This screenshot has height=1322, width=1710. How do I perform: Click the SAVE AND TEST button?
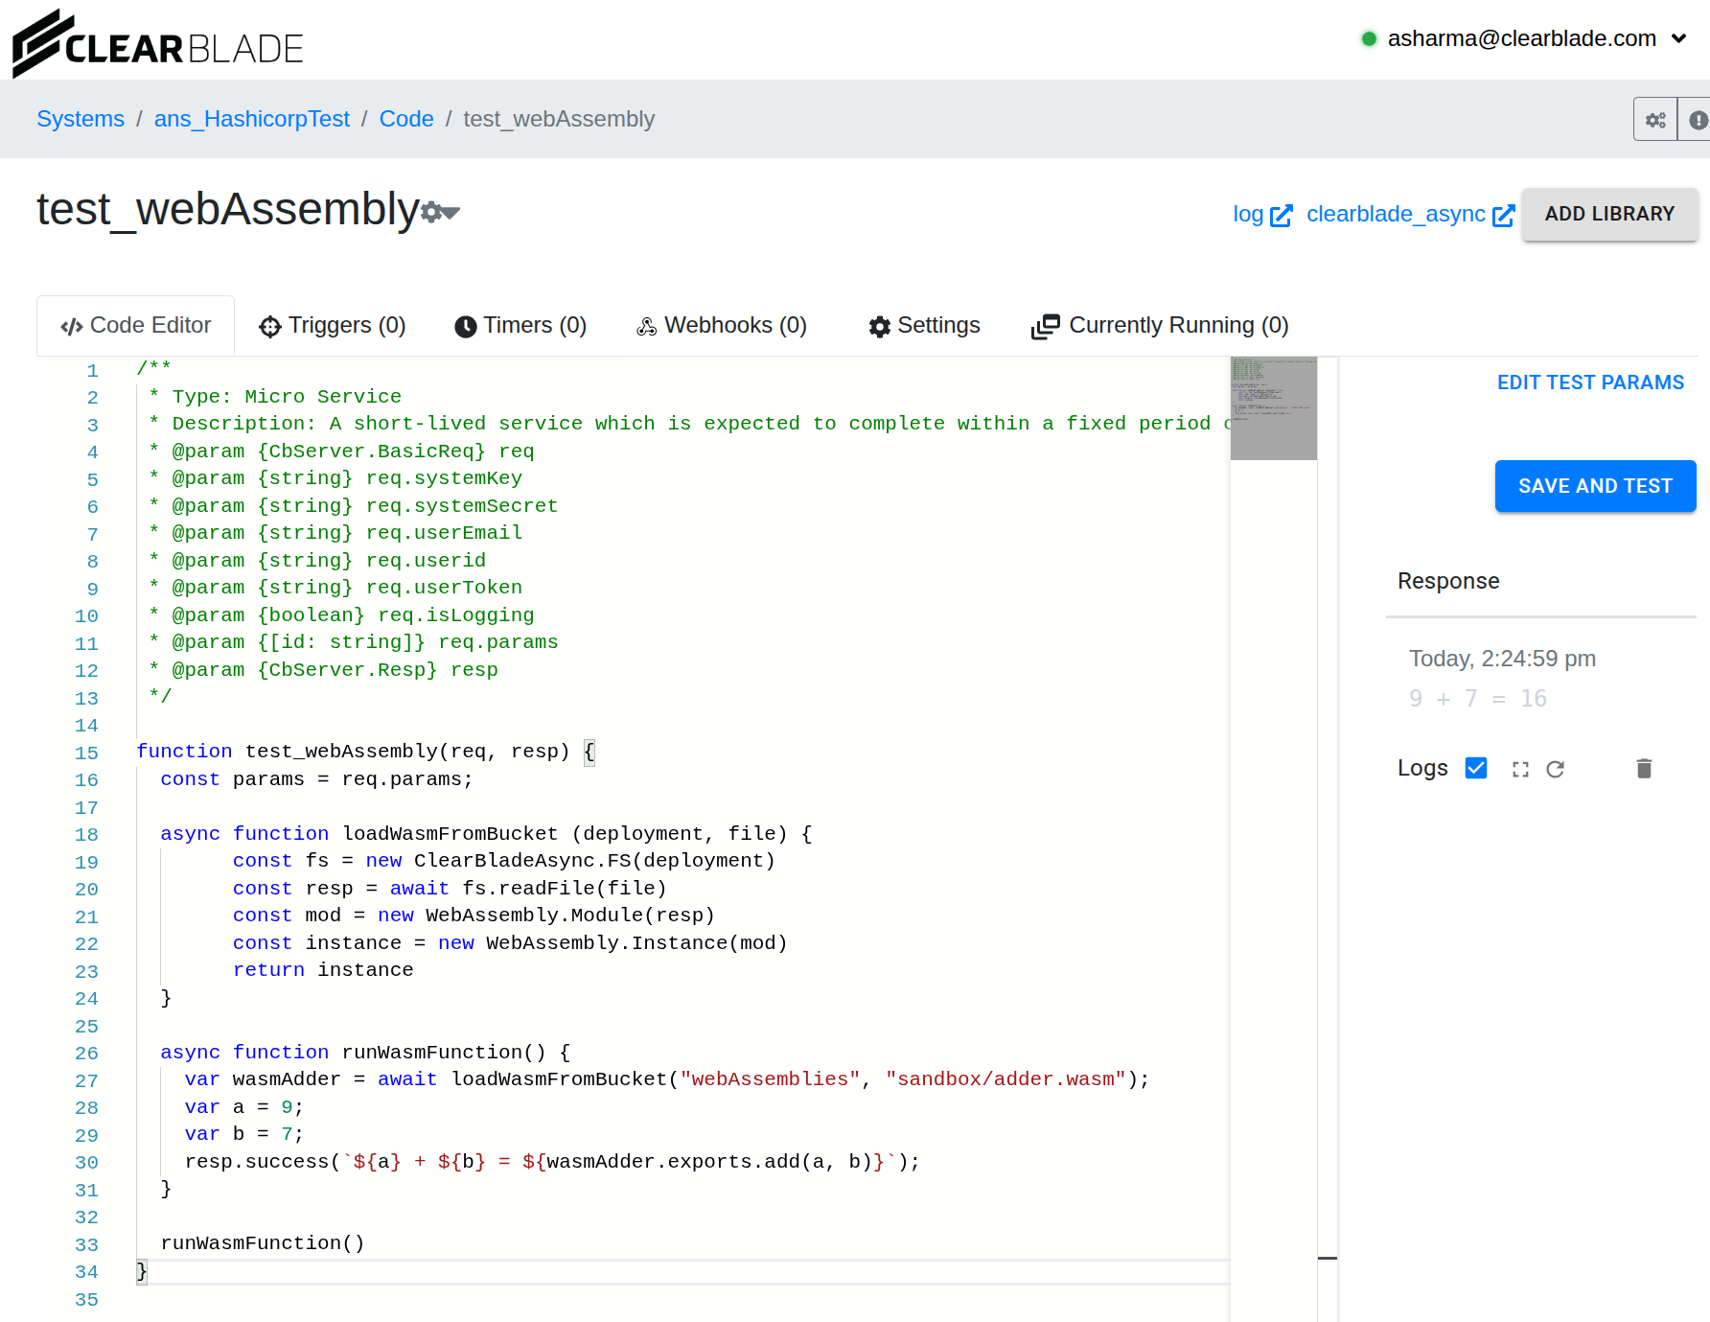(x=1595, y=486)
